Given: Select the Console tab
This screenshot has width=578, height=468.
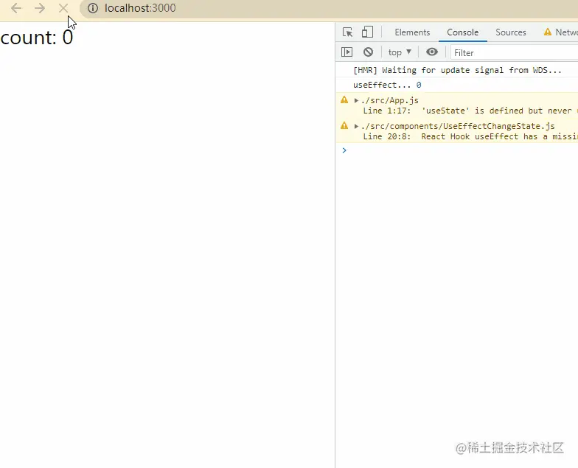Looking at the screenshot, I should tap(463, 32).
